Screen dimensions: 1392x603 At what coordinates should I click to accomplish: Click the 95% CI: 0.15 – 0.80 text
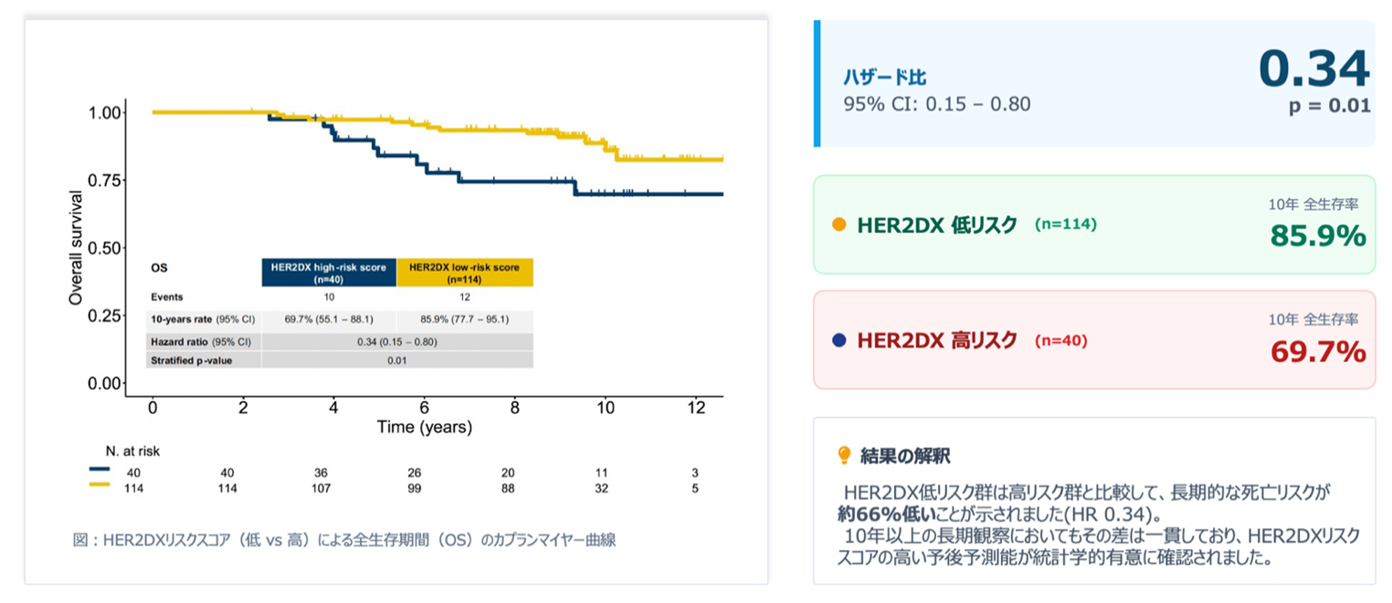point(936,104)
